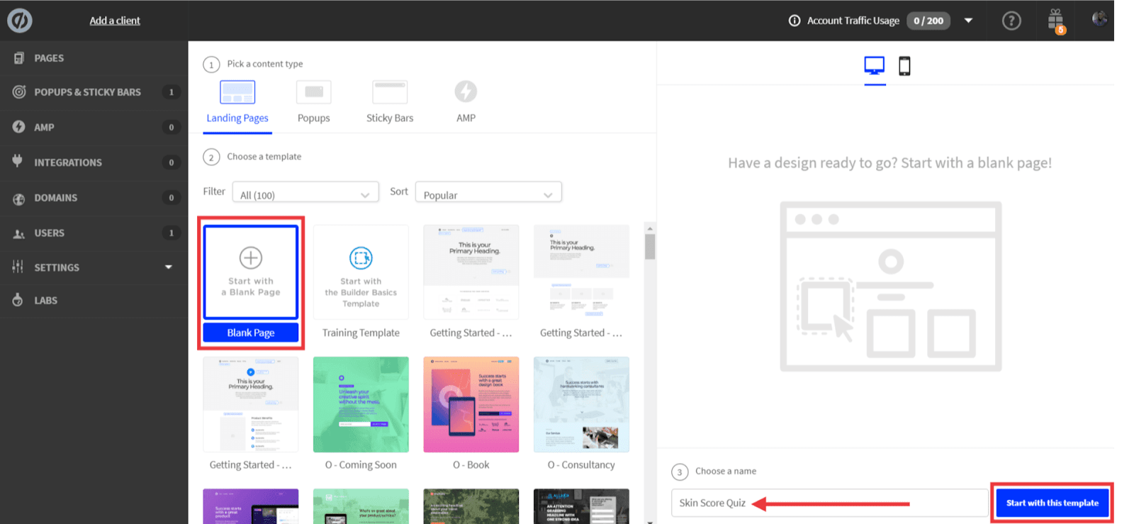Click the Account Traffic Usage info icon
This screenshot has width=1134, height=524.
(x=795, y=21)
